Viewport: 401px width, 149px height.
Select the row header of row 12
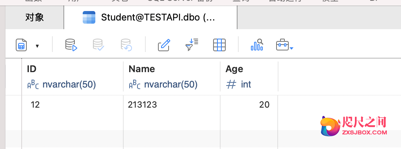[13, 105]
